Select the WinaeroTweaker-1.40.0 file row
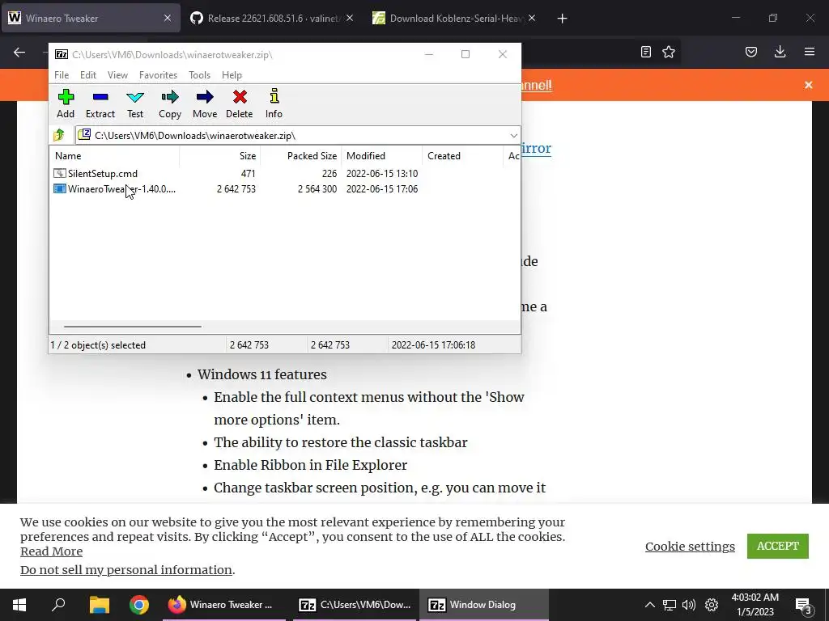Viewport: 829px width, 621px height. [236, 188]
